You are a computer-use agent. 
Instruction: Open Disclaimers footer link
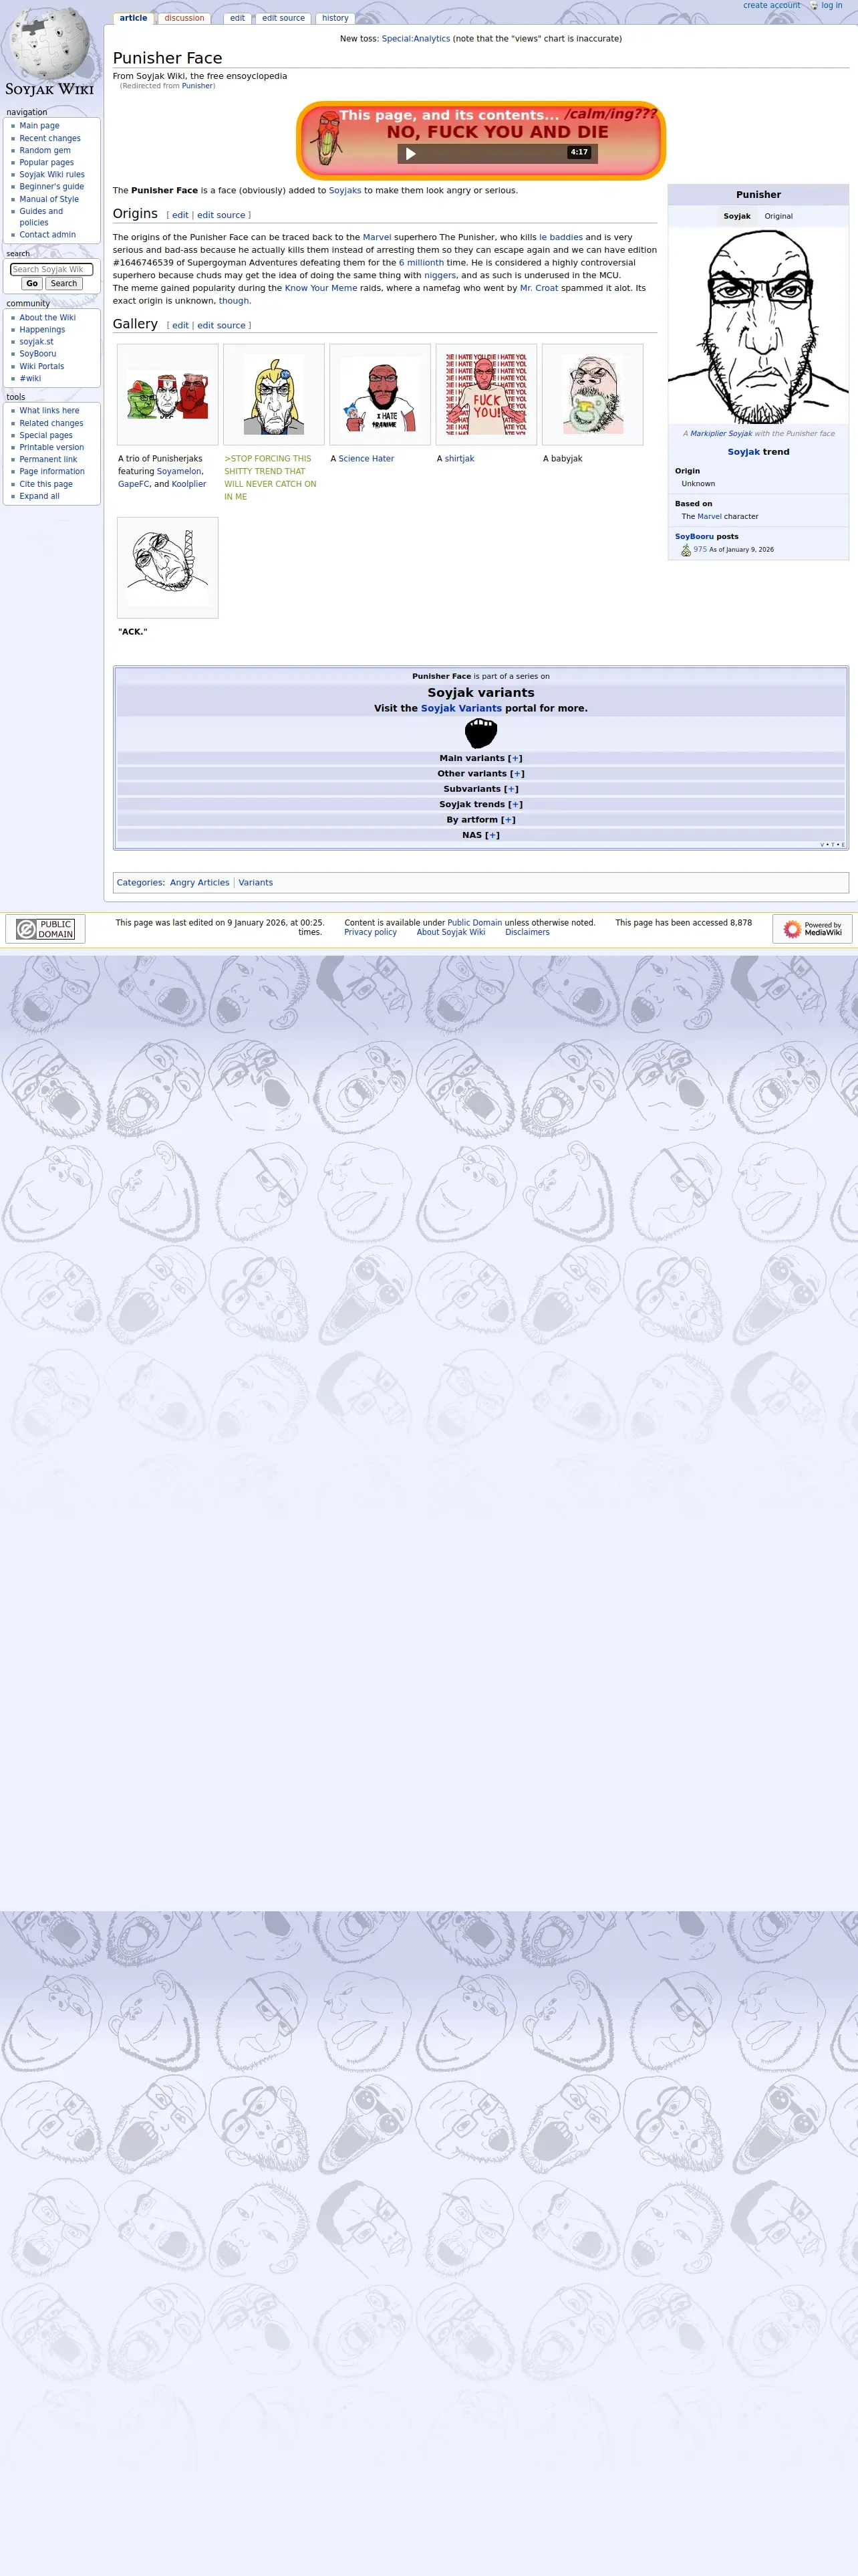527,932
